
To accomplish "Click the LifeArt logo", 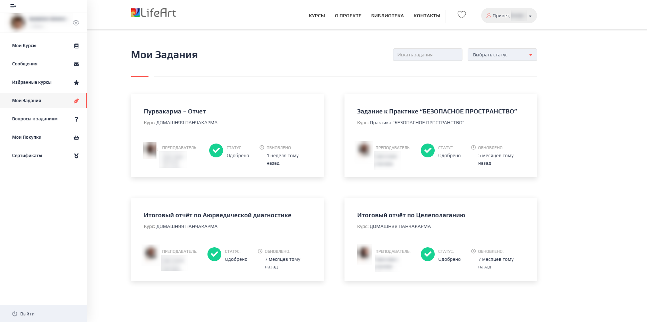I will (x=153, y=13).
